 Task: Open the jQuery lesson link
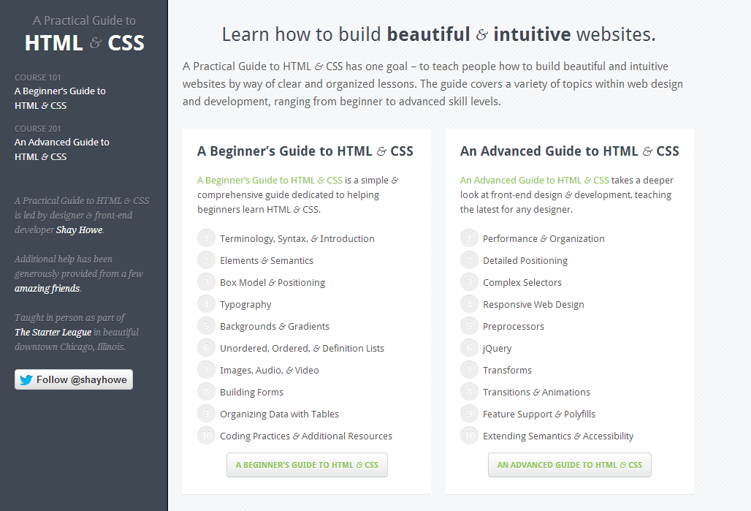point(497,348)
